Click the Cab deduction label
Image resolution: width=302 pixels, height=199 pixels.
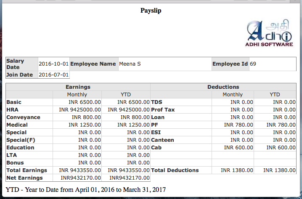tap(156, 148)
